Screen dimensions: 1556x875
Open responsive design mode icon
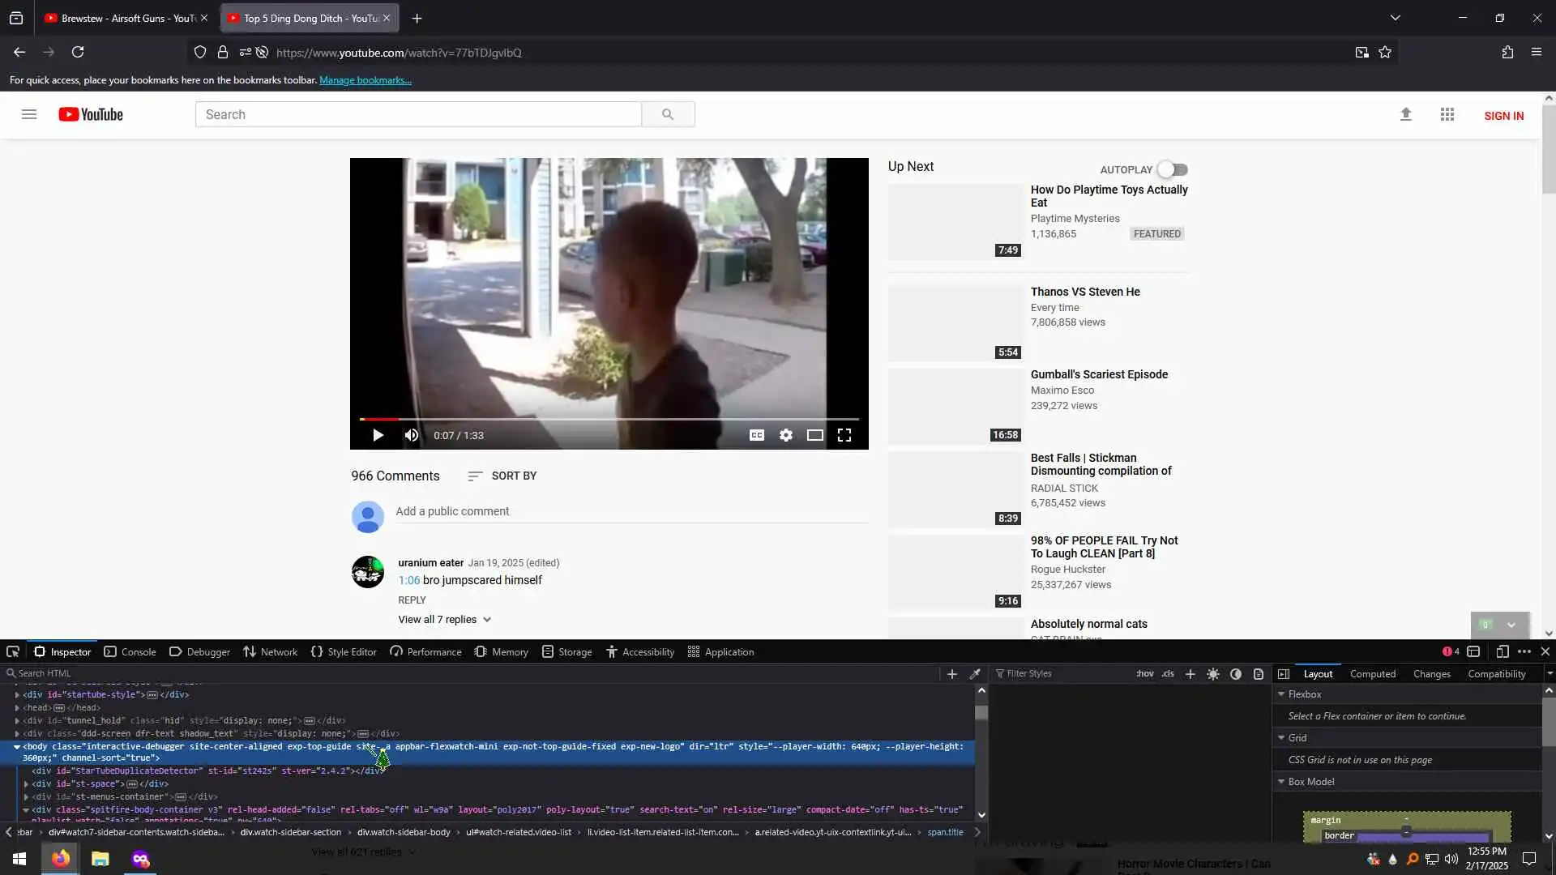1502,651
